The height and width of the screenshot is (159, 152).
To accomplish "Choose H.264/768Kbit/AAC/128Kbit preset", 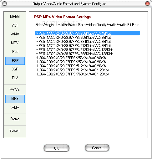I will (87, 74).
